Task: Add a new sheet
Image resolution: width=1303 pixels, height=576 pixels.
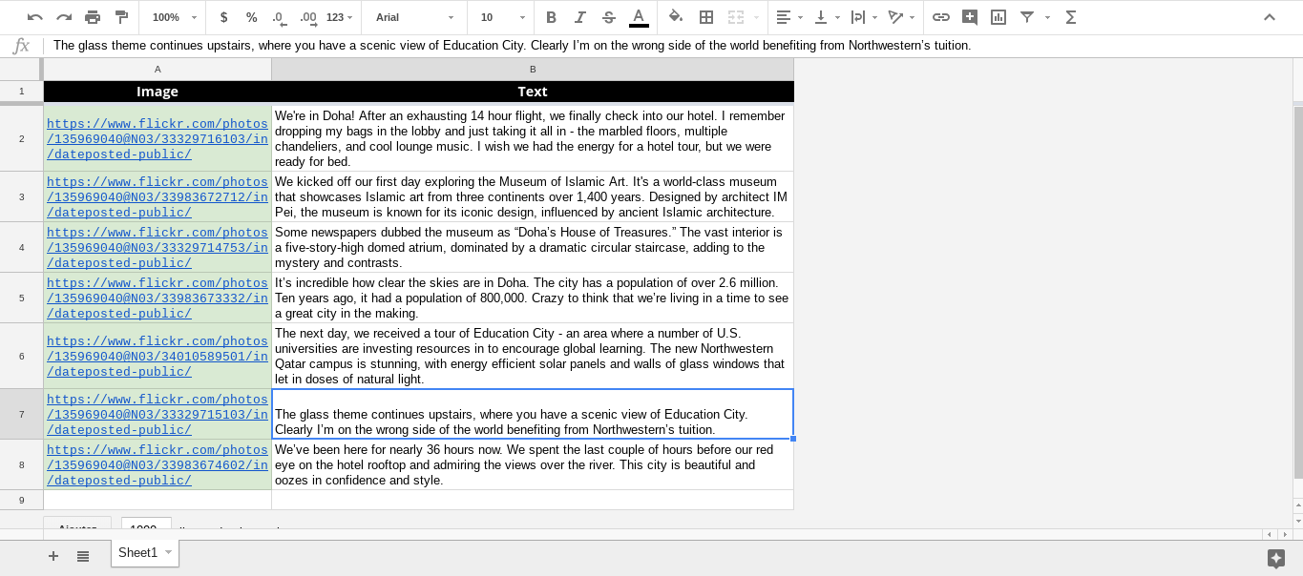Action: coord(53,556)
